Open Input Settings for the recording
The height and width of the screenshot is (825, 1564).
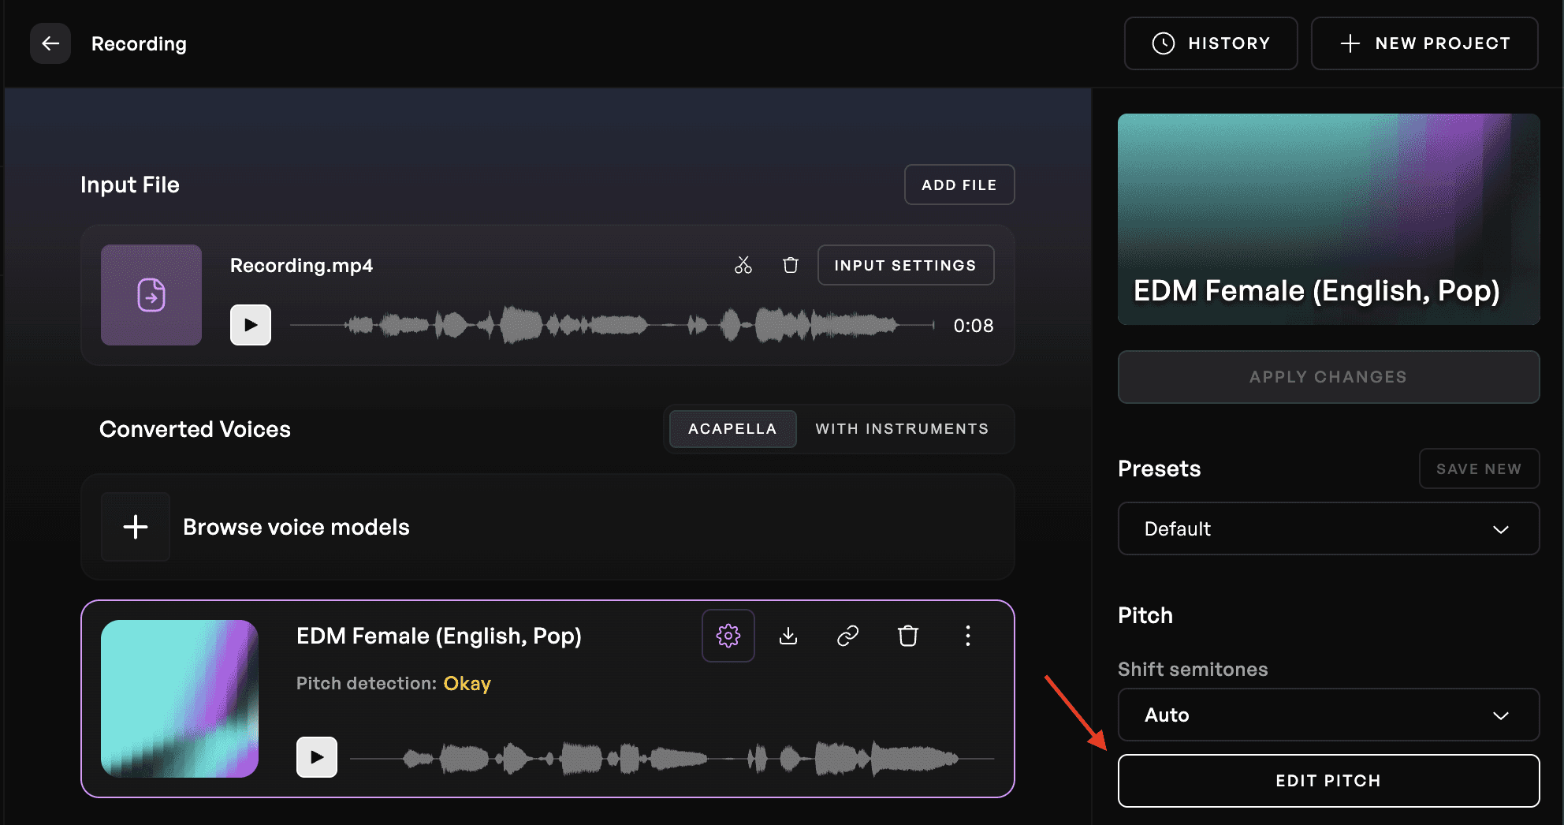click(906, 265)
